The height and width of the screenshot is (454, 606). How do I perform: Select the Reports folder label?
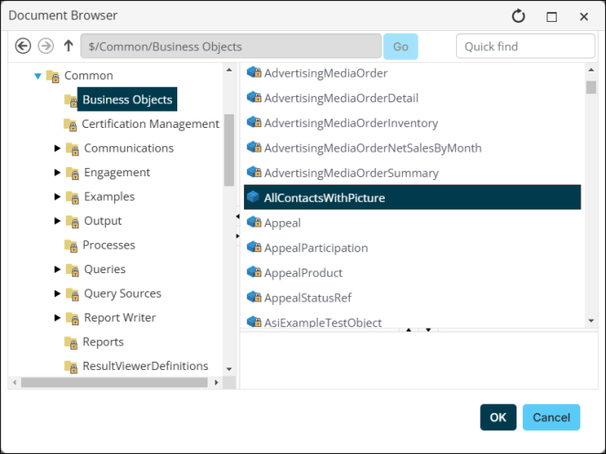pyautogui.click(x=103, y=342)
